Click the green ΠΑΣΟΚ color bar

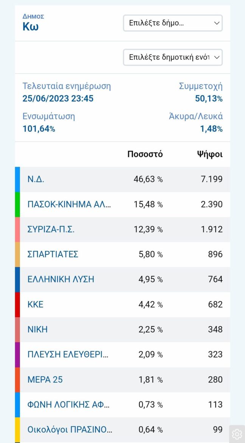tap(17, 204)
